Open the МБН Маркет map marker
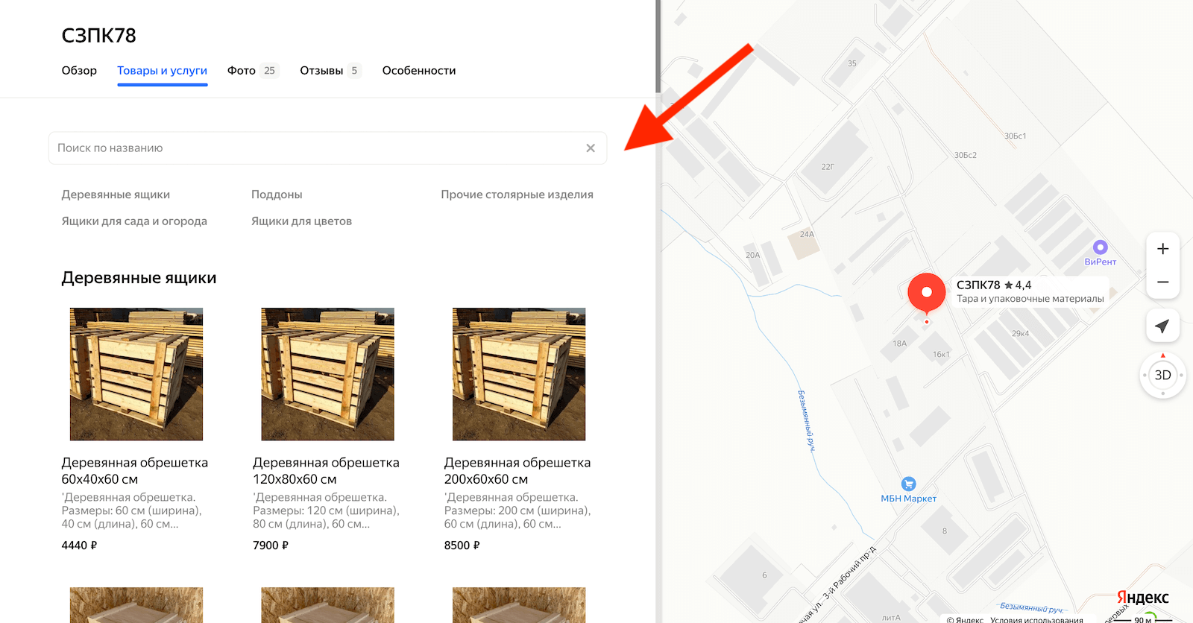Screen dimensions: 1193x623 (x=908, y=484)
